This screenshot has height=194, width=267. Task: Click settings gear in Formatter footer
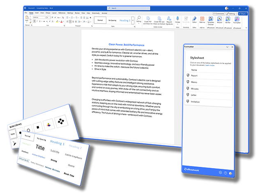220,173
